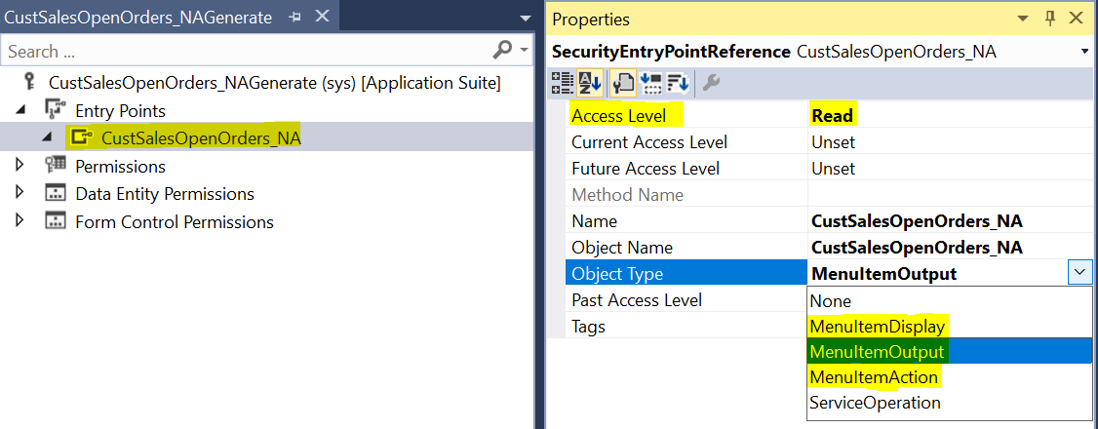Click the search magnifier icon

[503, 50]
